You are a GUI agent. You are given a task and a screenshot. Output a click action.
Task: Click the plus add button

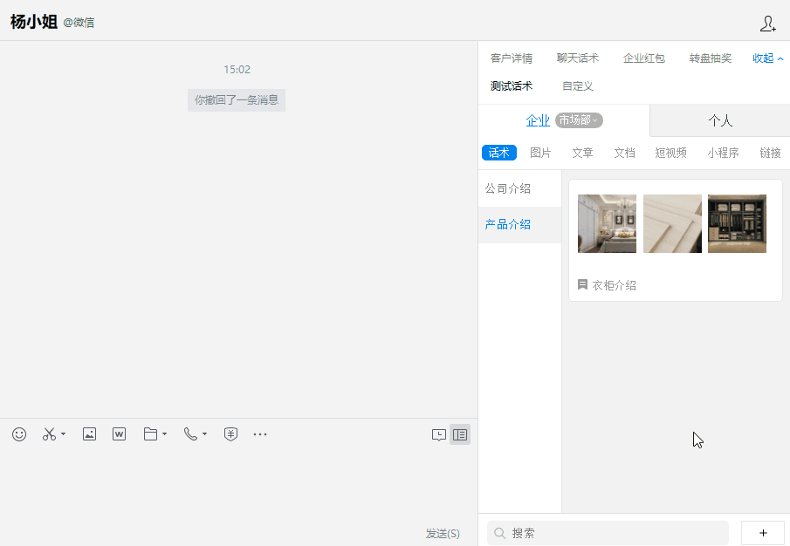point(763,533)
